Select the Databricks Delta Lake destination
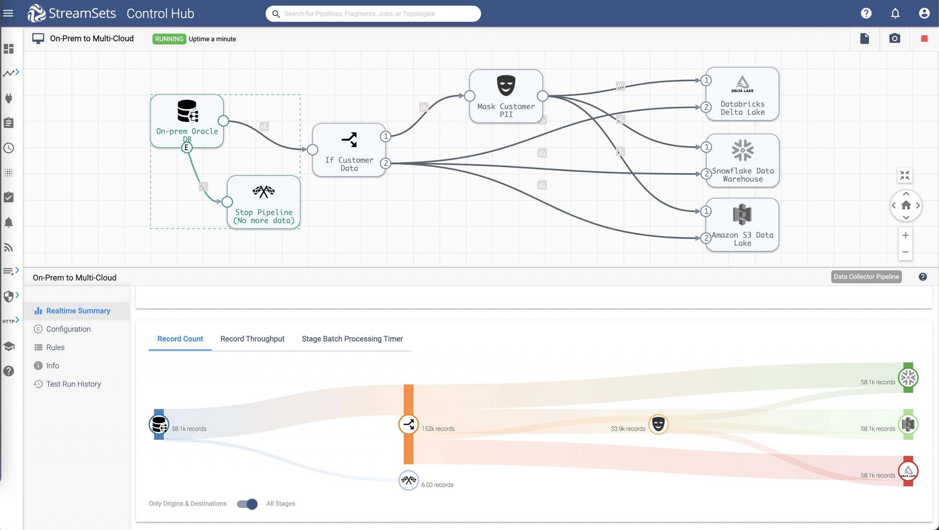939x530 pixels. click(742, 94)
